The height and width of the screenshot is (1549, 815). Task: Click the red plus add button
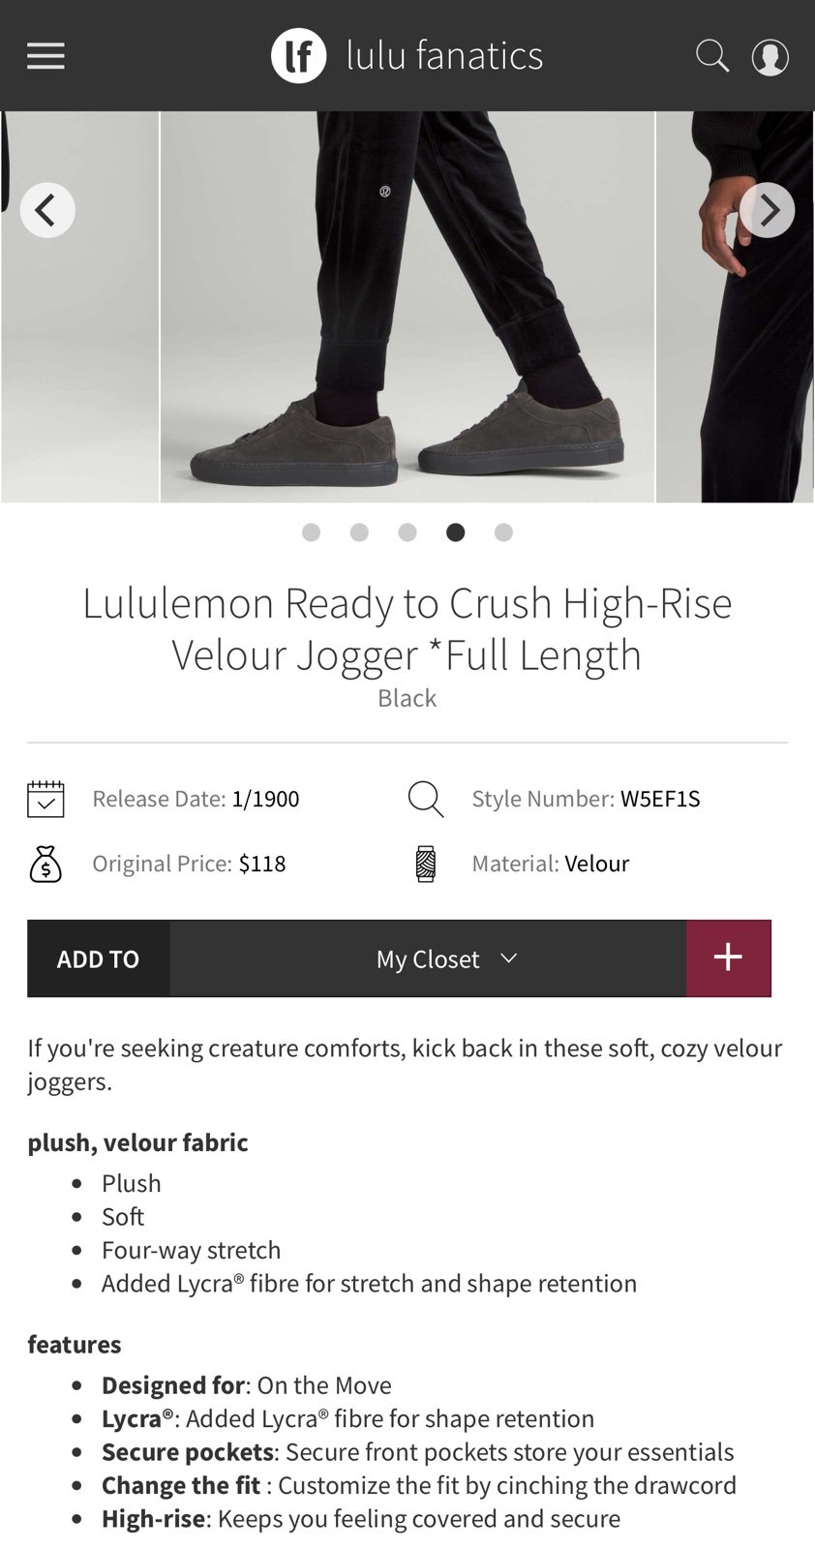tap(729, 958)
